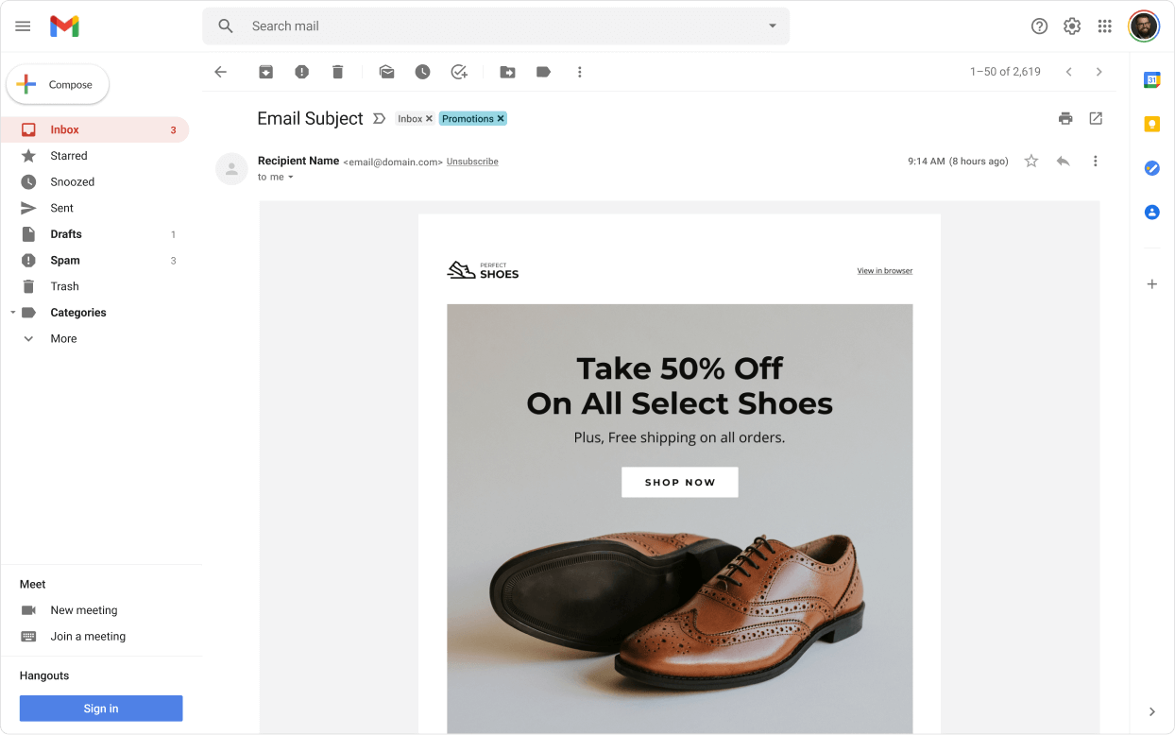The image size is (1175, 735).
Task: Archive the current email
Action: pyautogui.click(x=265, y=71)
